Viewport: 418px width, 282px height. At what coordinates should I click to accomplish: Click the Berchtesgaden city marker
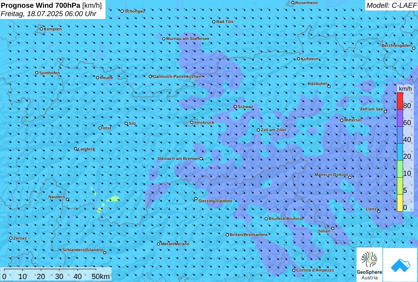(x=414, y=48)
